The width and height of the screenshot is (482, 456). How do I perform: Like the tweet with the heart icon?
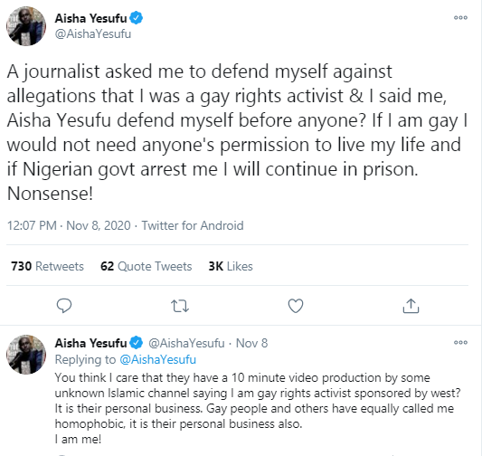[296, 306]
